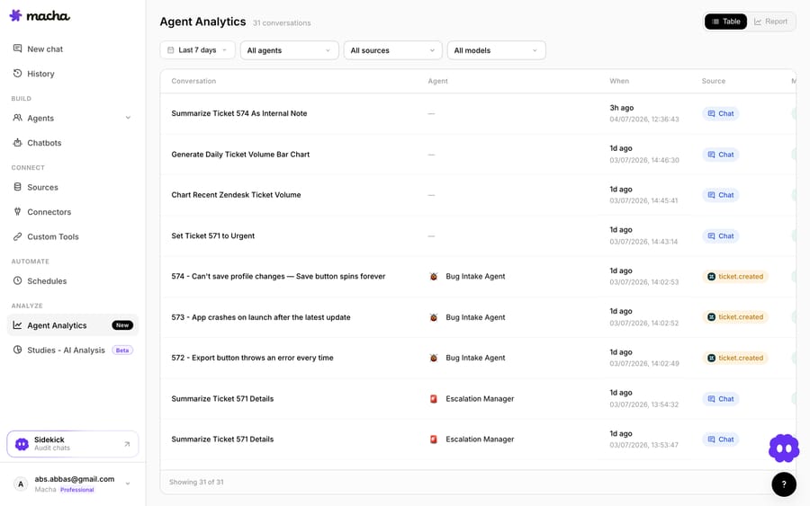The image size is (810, 506).
Task: Click the Source column header
Action: click(714, 81)
